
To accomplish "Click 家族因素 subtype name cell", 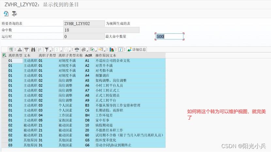I will coord(71,120).
